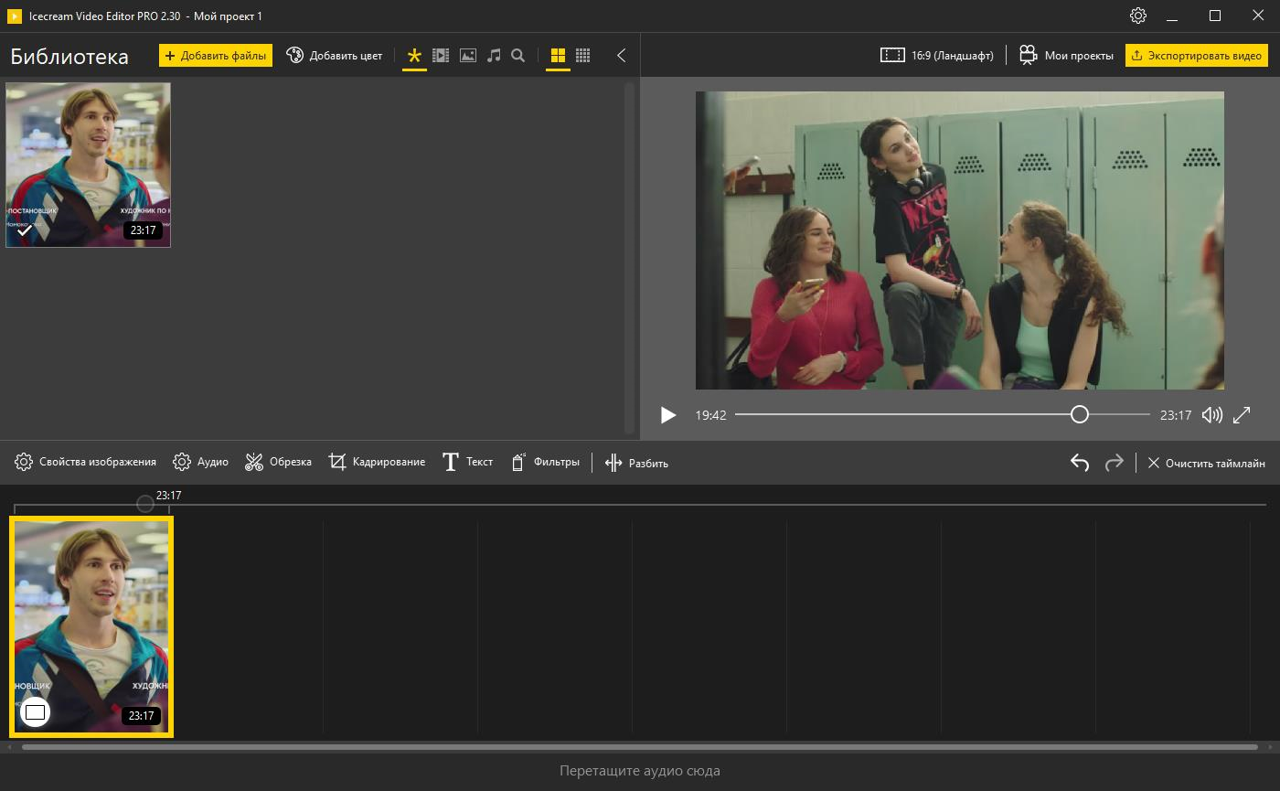Add Text (Текст) to clip

coord(467,463)
